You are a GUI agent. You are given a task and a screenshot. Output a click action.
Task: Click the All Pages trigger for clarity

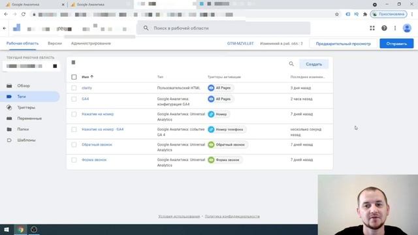click(x=220, y=88)
